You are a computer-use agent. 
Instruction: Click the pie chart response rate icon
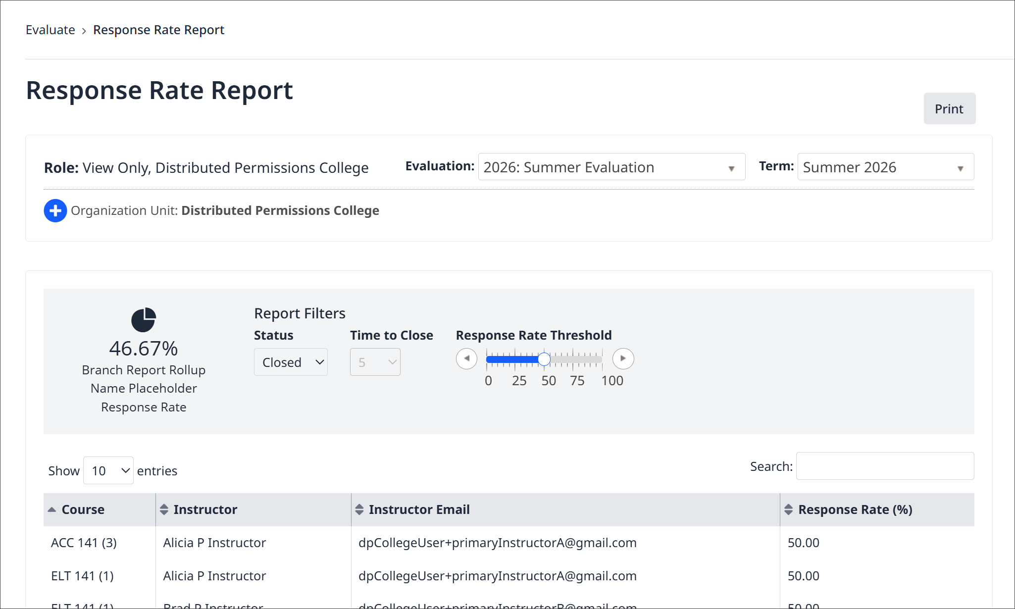click(x=144, y=320)
